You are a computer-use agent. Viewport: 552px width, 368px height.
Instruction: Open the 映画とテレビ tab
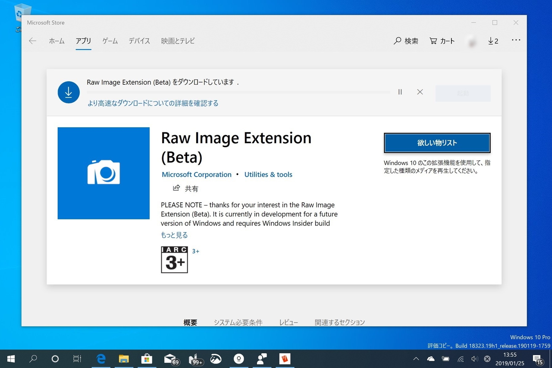tap(178, 41)
